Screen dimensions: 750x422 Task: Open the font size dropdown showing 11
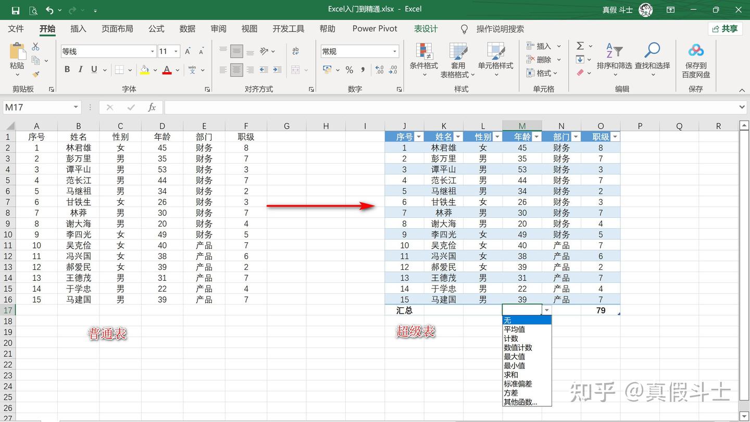pyautogui.click(x=176, y=52)
